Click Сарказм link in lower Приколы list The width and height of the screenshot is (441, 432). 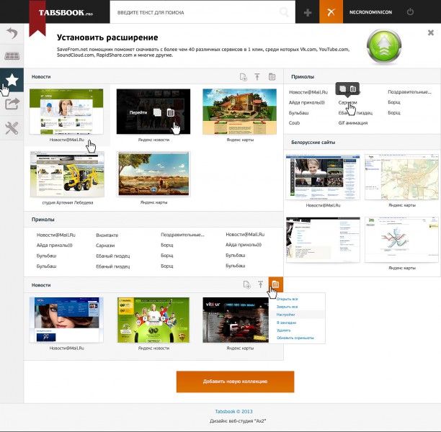[105, 246]
